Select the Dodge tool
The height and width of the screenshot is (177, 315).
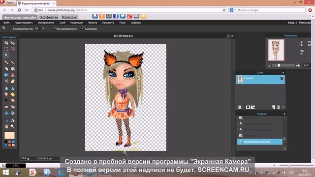(x=6, y=100)
